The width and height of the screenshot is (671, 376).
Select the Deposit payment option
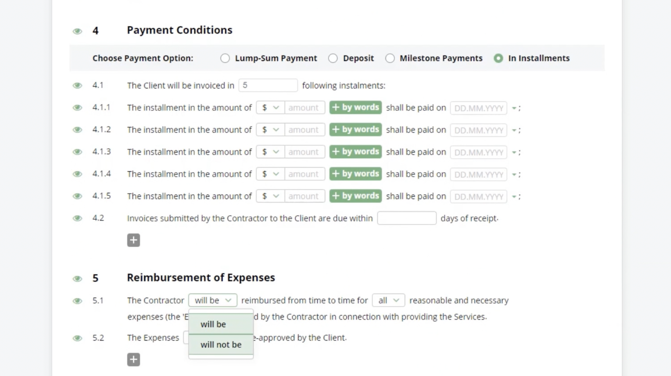coord(333,58)
